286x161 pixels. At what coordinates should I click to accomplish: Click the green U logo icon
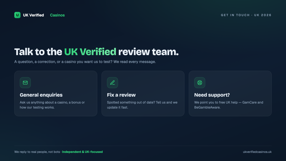click(x=17, y=15)
